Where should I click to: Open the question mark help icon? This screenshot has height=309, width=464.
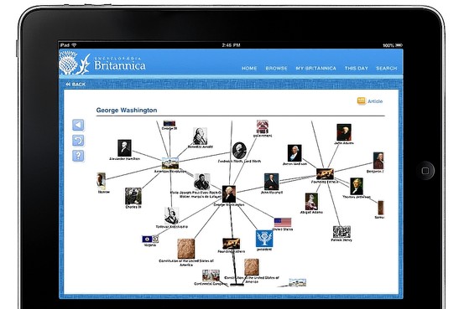tap(78, 156)
